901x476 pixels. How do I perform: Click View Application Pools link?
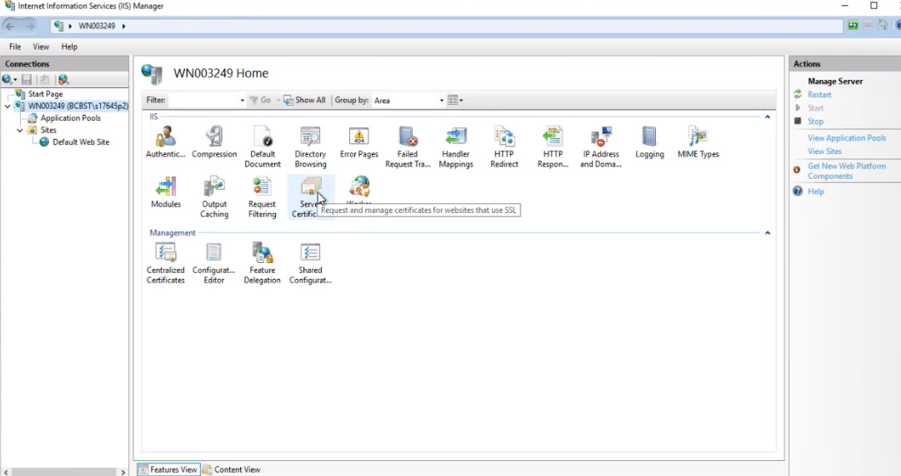pos(846,138)
